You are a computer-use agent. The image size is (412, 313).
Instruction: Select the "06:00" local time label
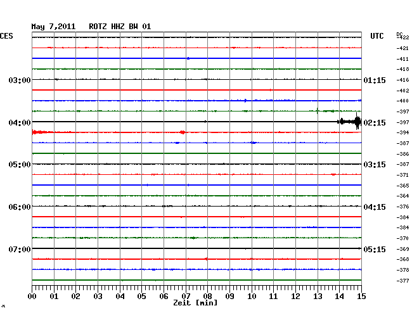pyautogui.click(x=20, y=207)
